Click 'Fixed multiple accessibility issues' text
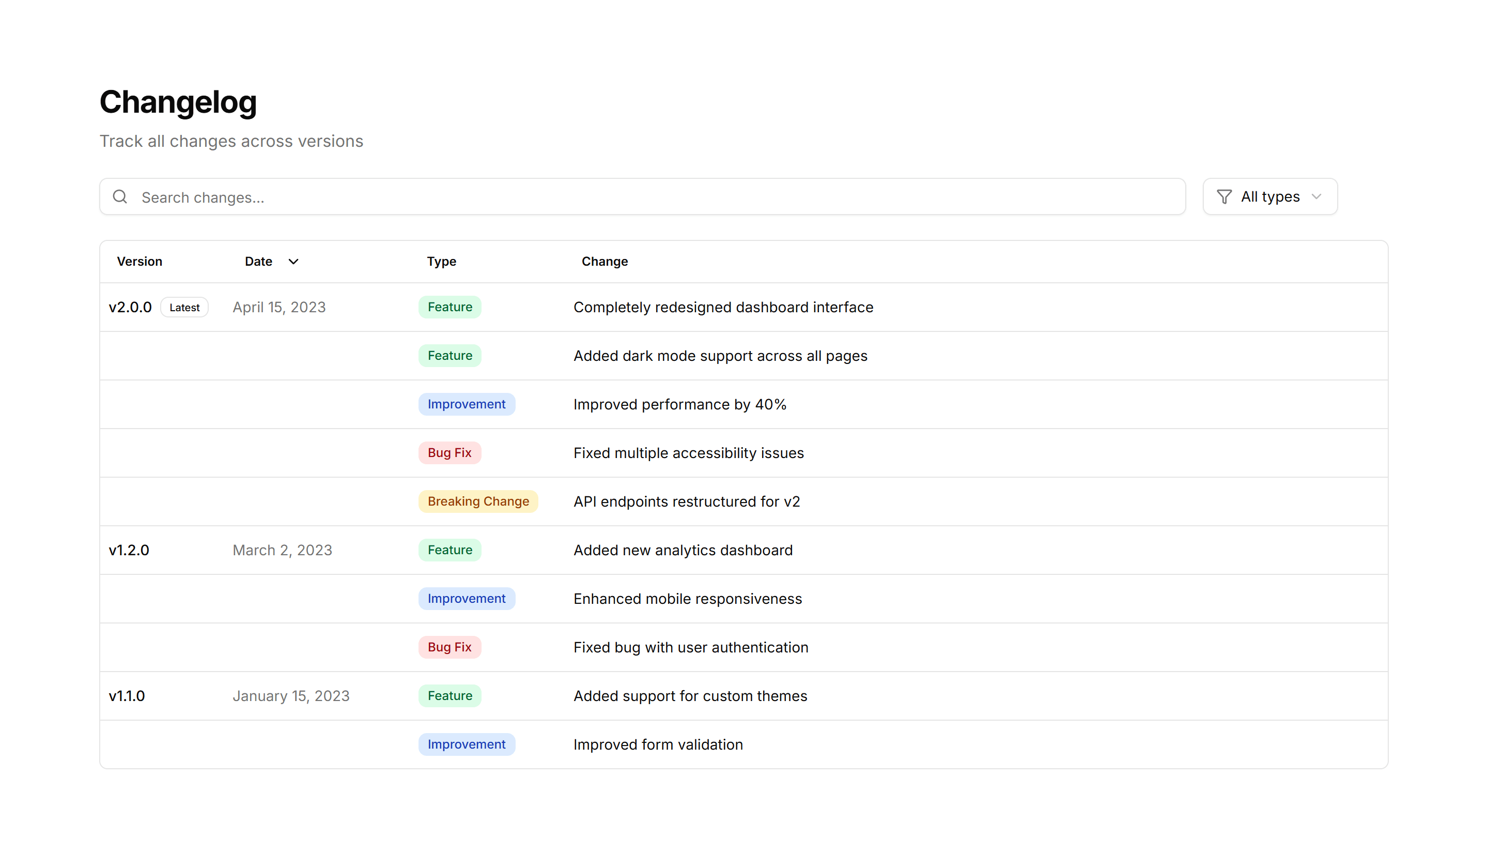The height and width of the screenshot is (852, 1488). [689, 453]
